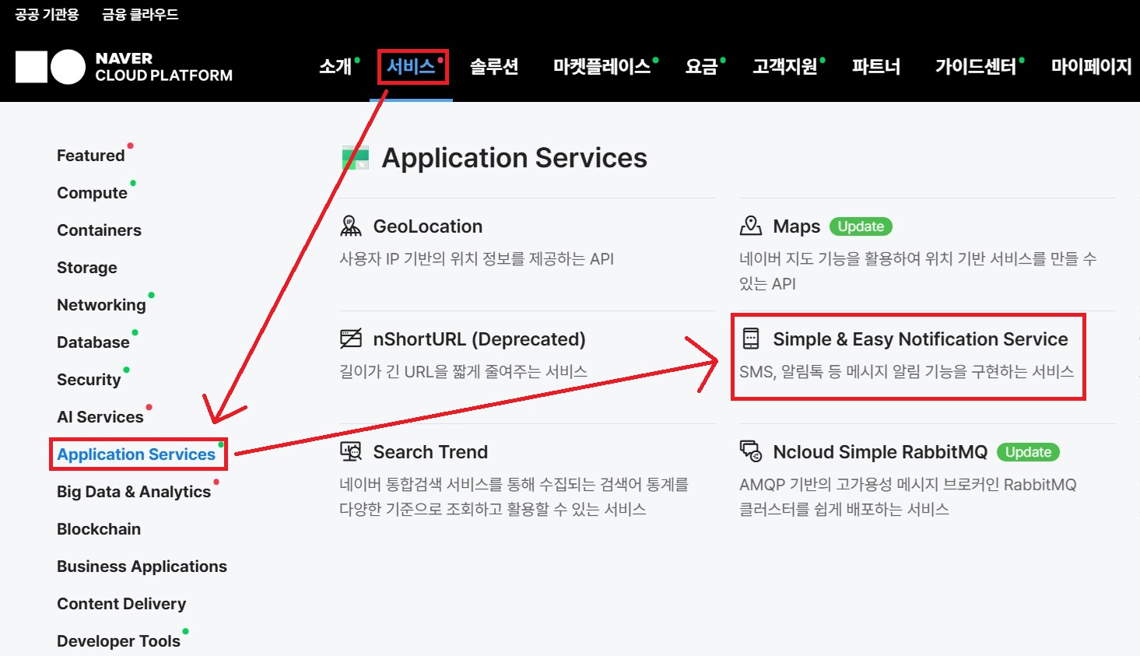Select Compute category in sidebar
The height and width of the screenshot is (656, 1140).
[93, 193]
